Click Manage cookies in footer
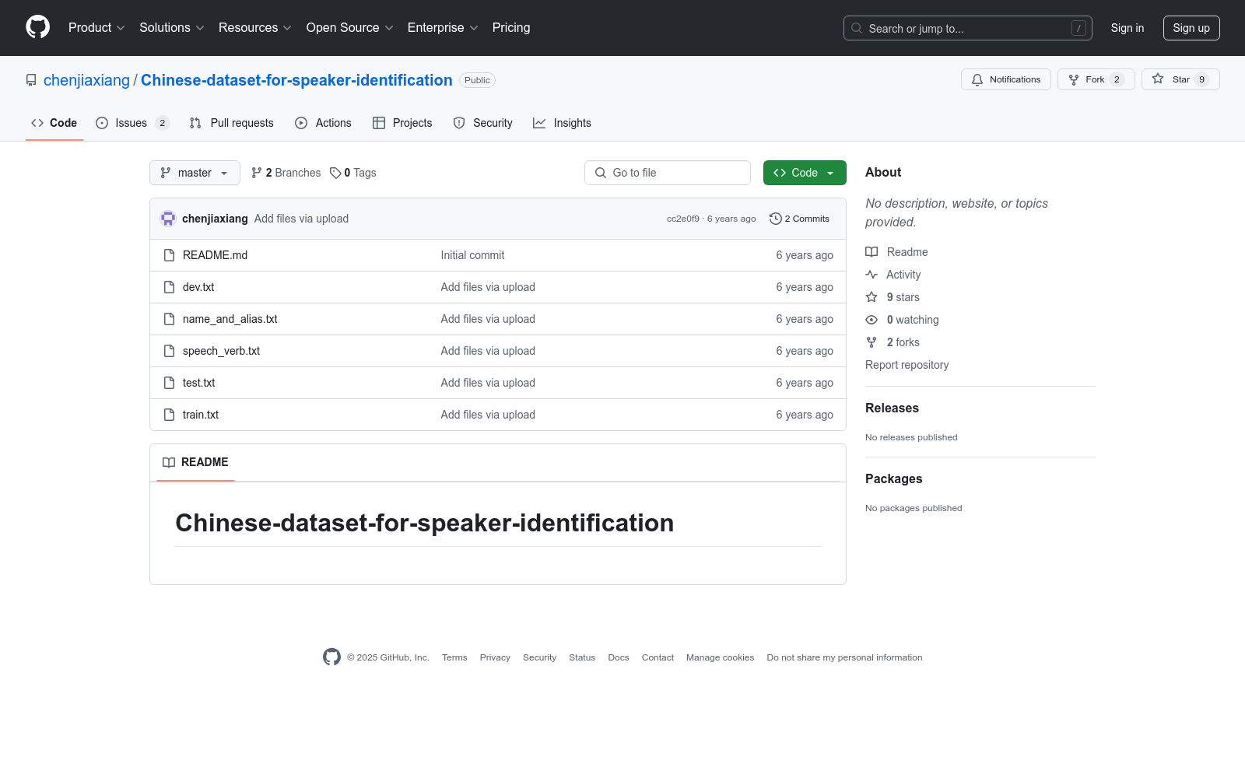The width and height of the screenshot is (1245, 778). click(x=721, y=657)
